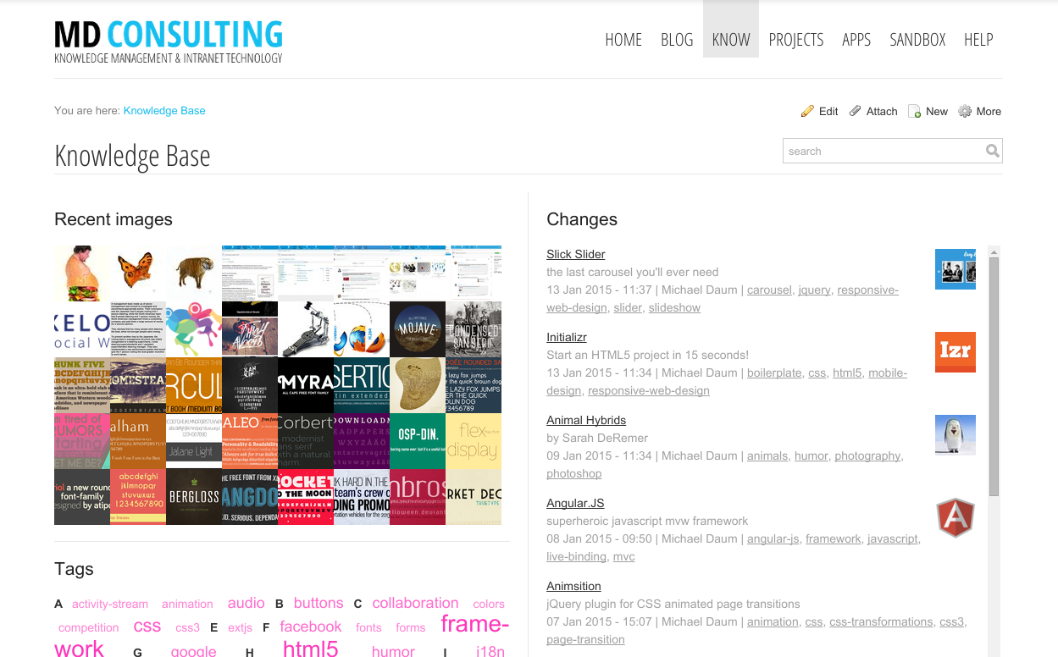Select the html5 tag in tag cloud
This screenshot has width=1058, height=657.
pos(310,649)
